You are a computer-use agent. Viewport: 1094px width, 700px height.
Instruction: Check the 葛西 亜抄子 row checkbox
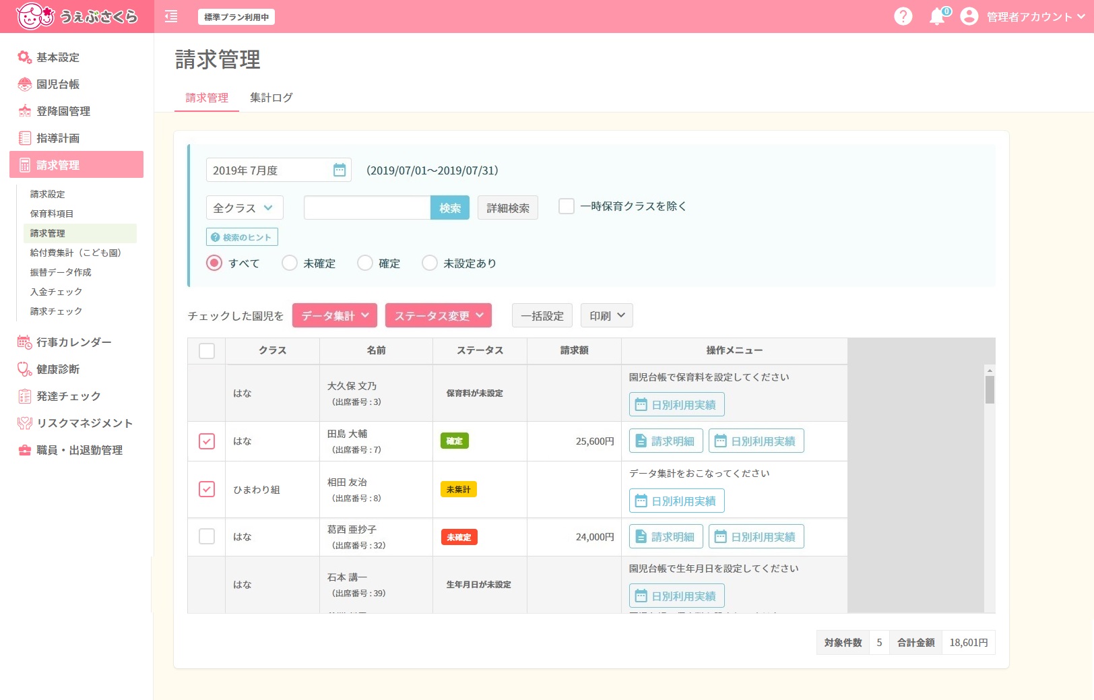[x=207, y=537]
